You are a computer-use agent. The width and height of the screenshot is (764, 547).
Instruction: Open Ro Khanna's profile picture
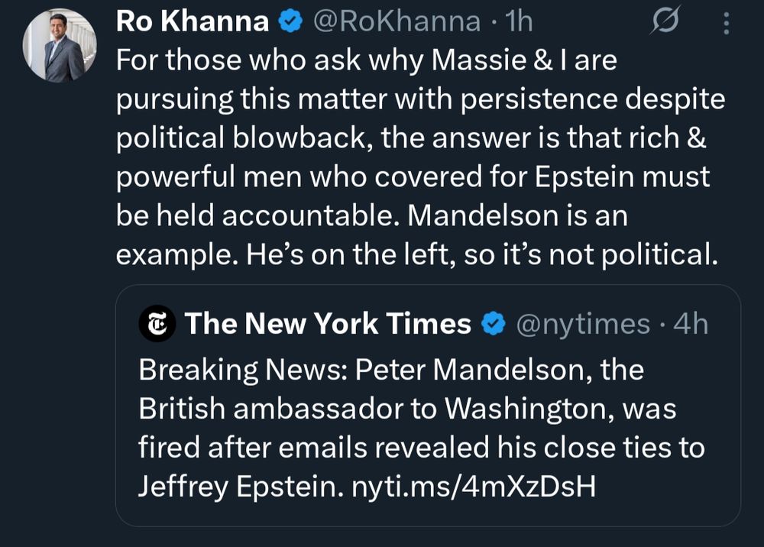[60, 47]
